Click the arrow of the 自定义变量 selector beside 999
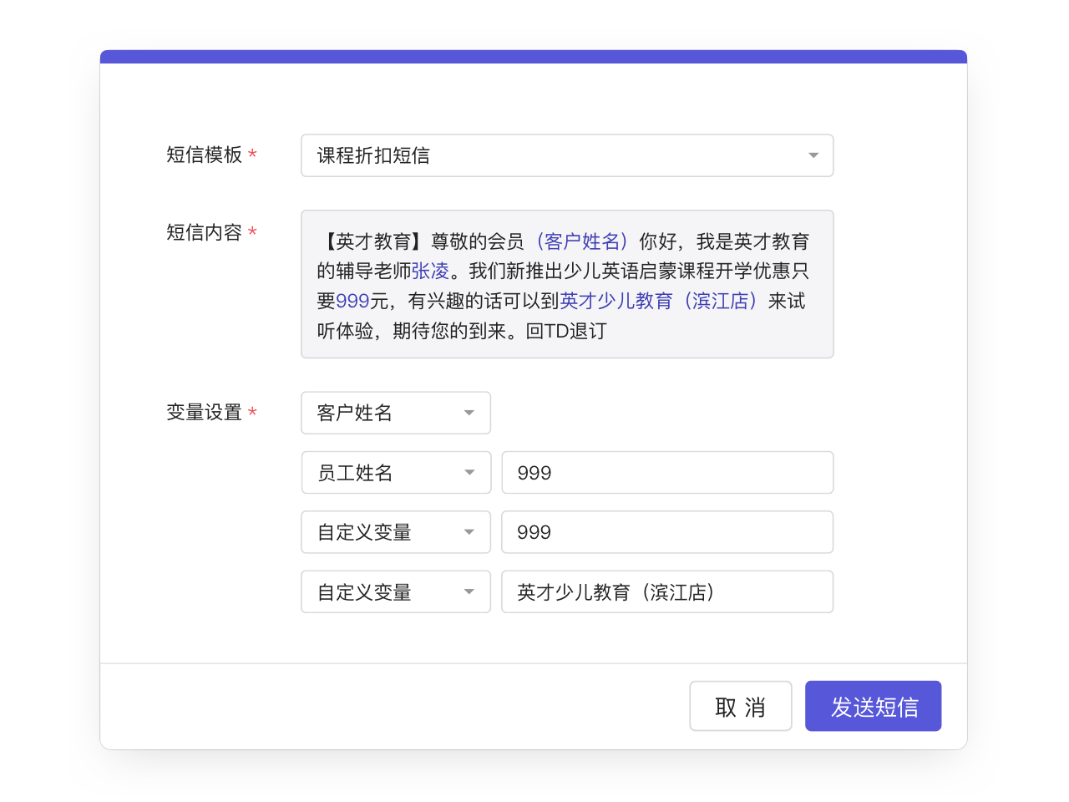1069x802 pixels. coord(469,532)
